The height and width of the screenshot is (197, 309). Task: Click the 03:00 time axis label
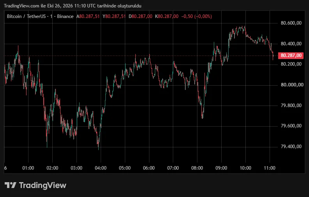coord(76,168)
